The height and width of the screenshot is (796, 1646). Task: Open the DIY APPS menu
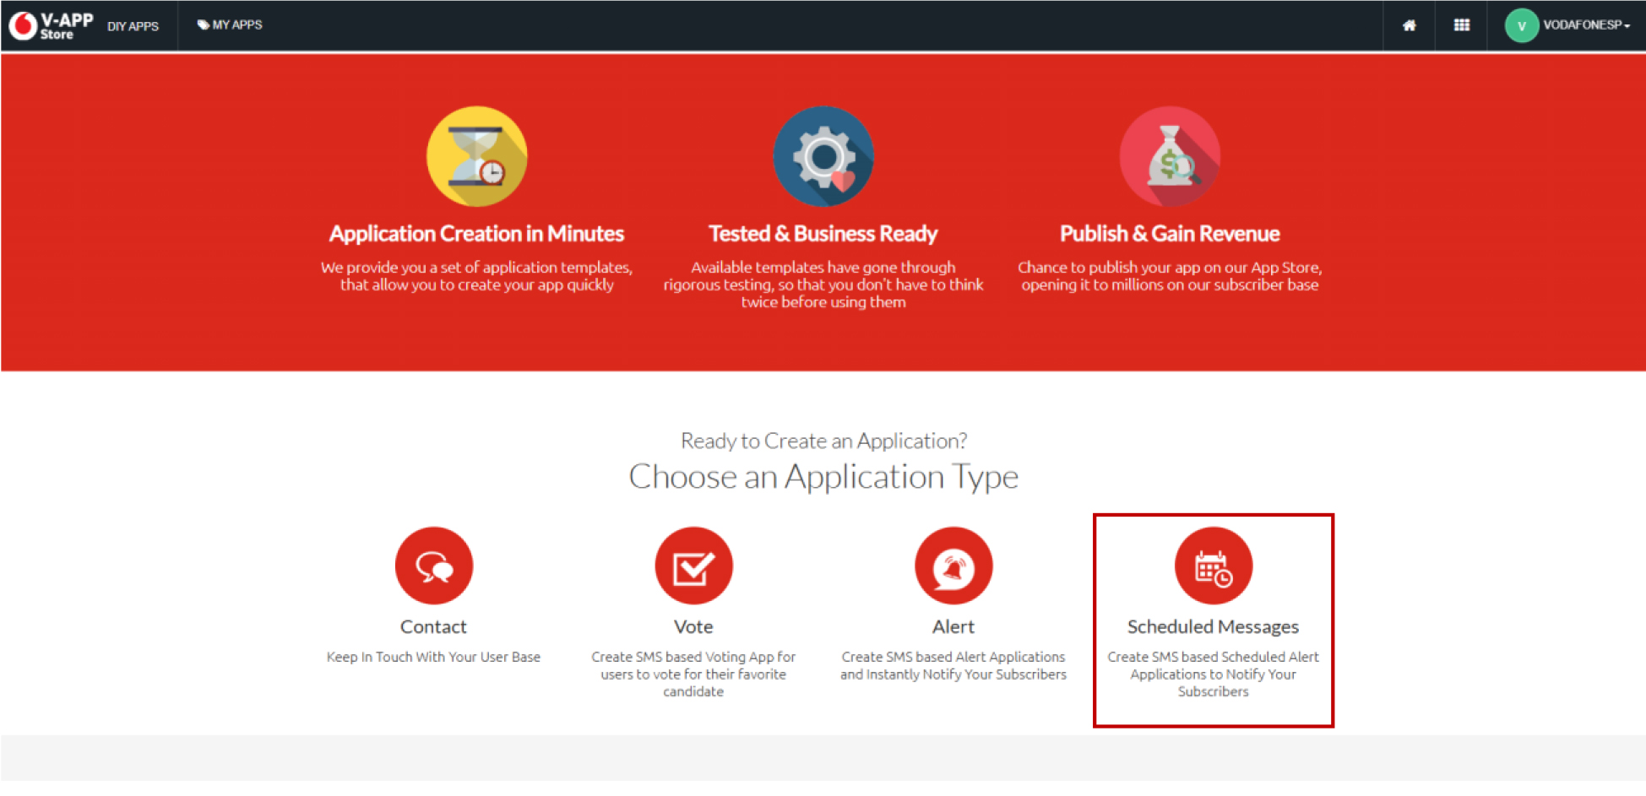click(x=133, y=25)
